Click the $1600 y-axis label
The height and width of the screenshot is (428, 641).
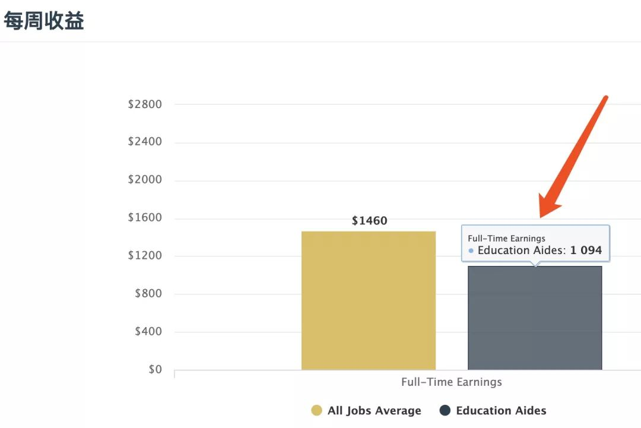coord(145,218)
